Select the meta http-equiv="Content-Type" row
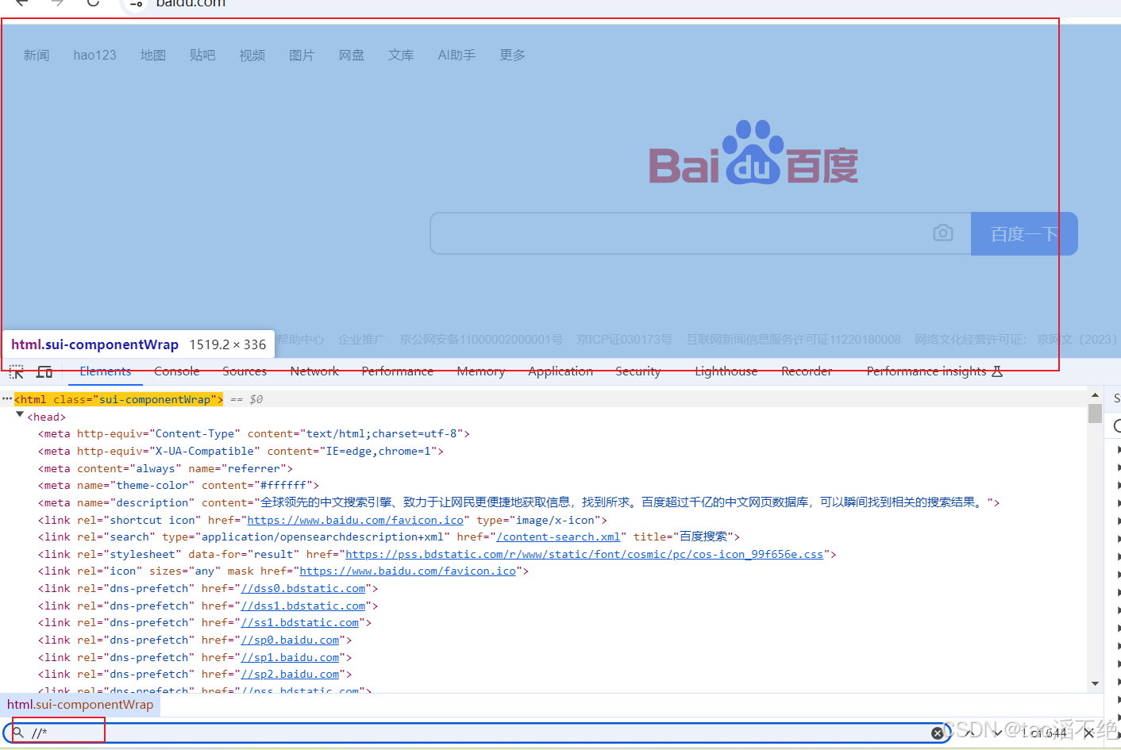This screenshot has height=750, width=1121. pyautogui.click(x=545, y=434)
